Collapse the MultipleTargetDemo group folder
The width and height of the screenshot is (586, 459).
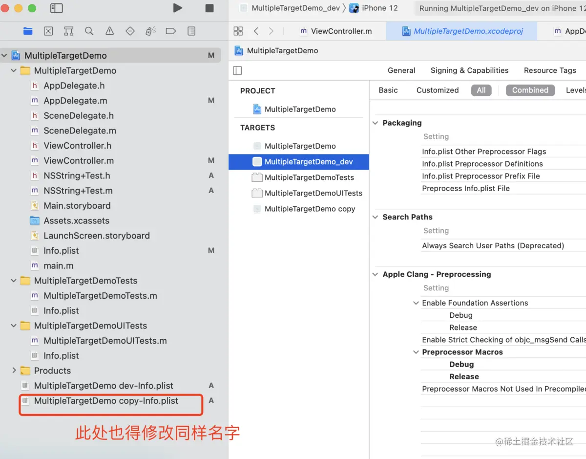coord(14,71)
